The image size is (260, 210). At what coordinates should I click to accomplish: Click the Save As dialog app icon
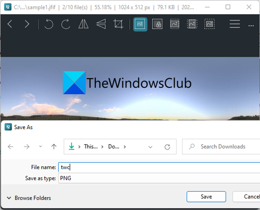click(8, 127)
